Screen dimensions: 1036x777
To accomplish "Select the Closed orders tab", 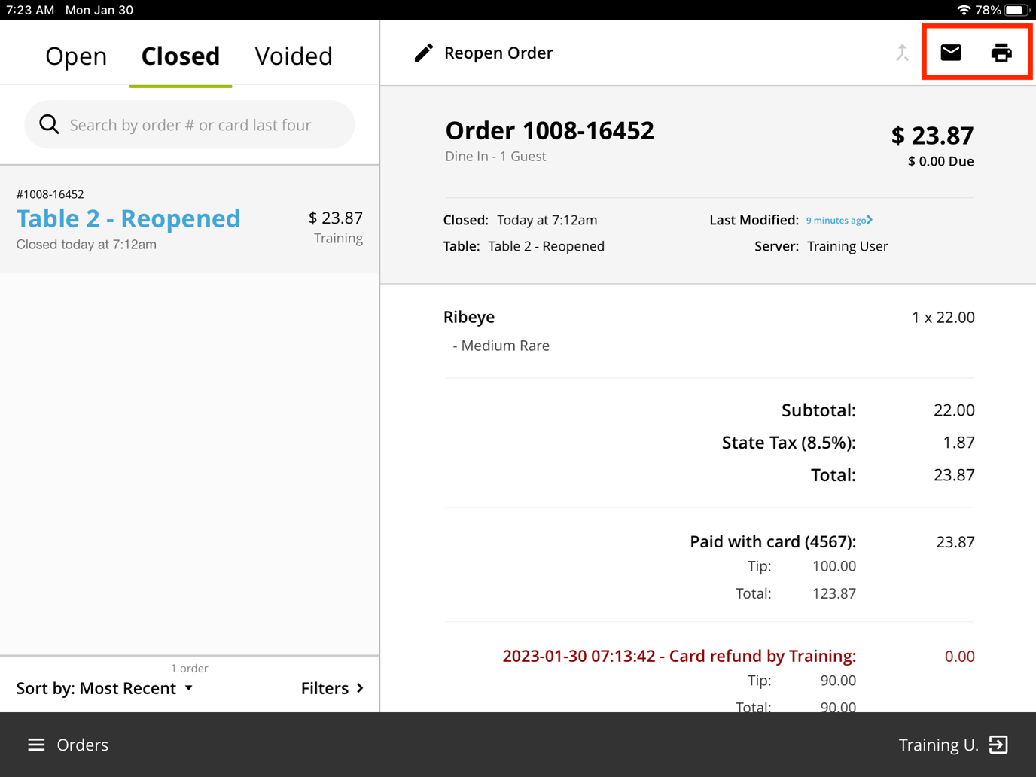I will [x=180, y=56].
